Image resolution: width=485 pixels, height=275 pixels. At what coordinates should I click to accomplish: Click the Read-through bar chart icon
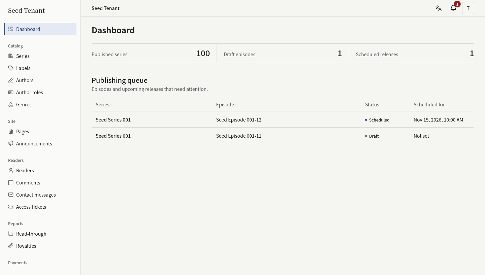tap(11, 234)
